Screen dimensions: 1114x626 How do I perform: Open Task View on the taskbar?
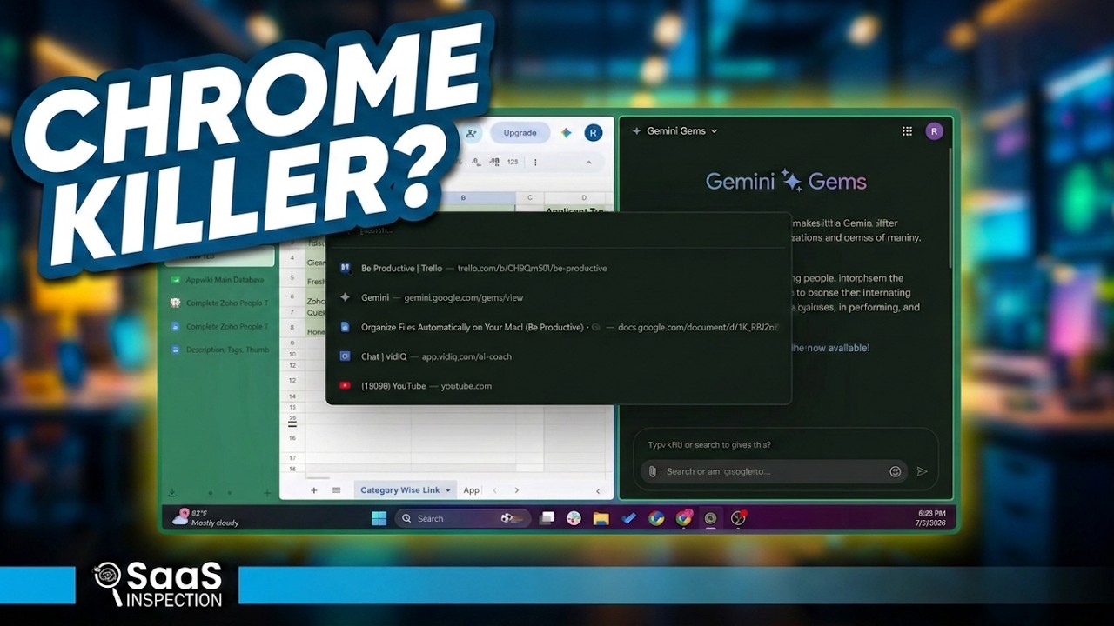[547, 518]
